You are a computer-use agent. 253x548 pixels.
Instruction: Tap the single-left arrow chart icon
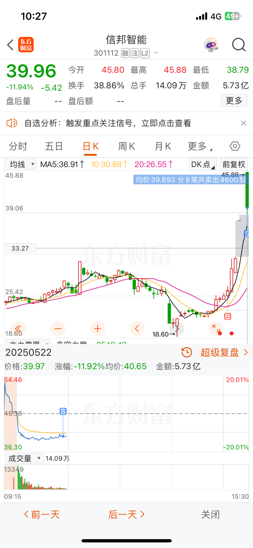(137, 329)
